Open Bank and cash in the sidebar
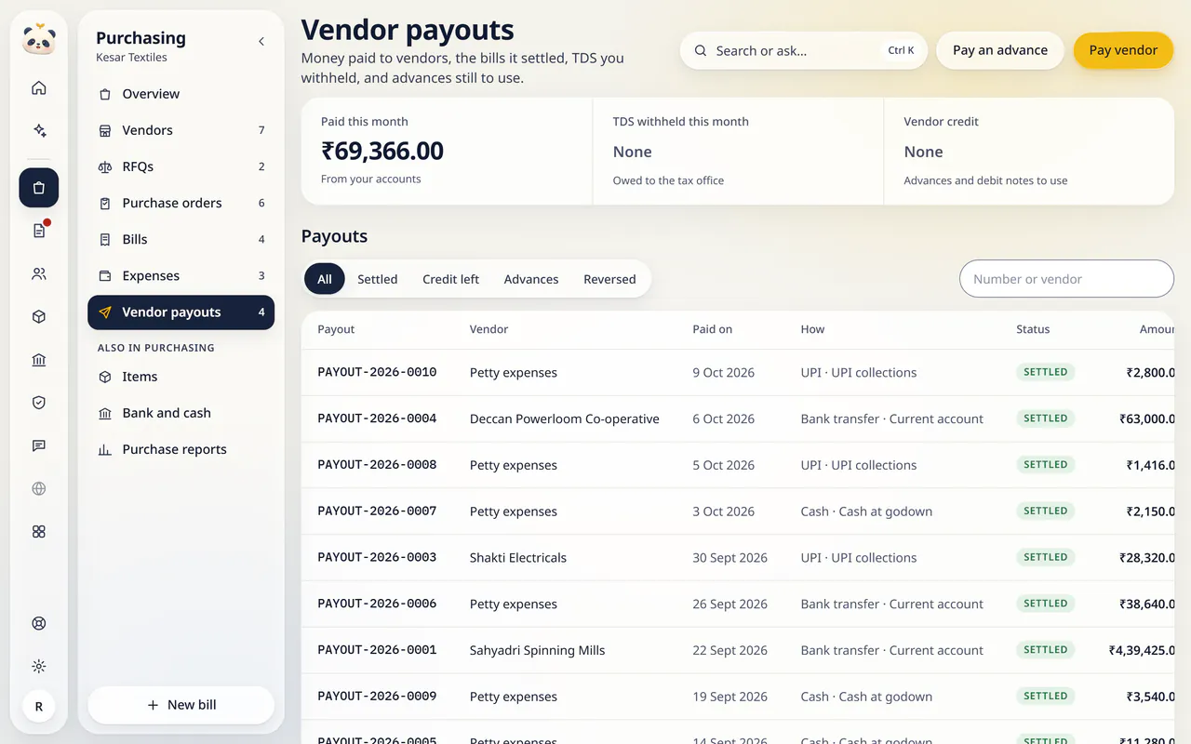Image resolution: width=1191 pixels, height=744 pixels. pyautogui.click(x=181, y=413)
